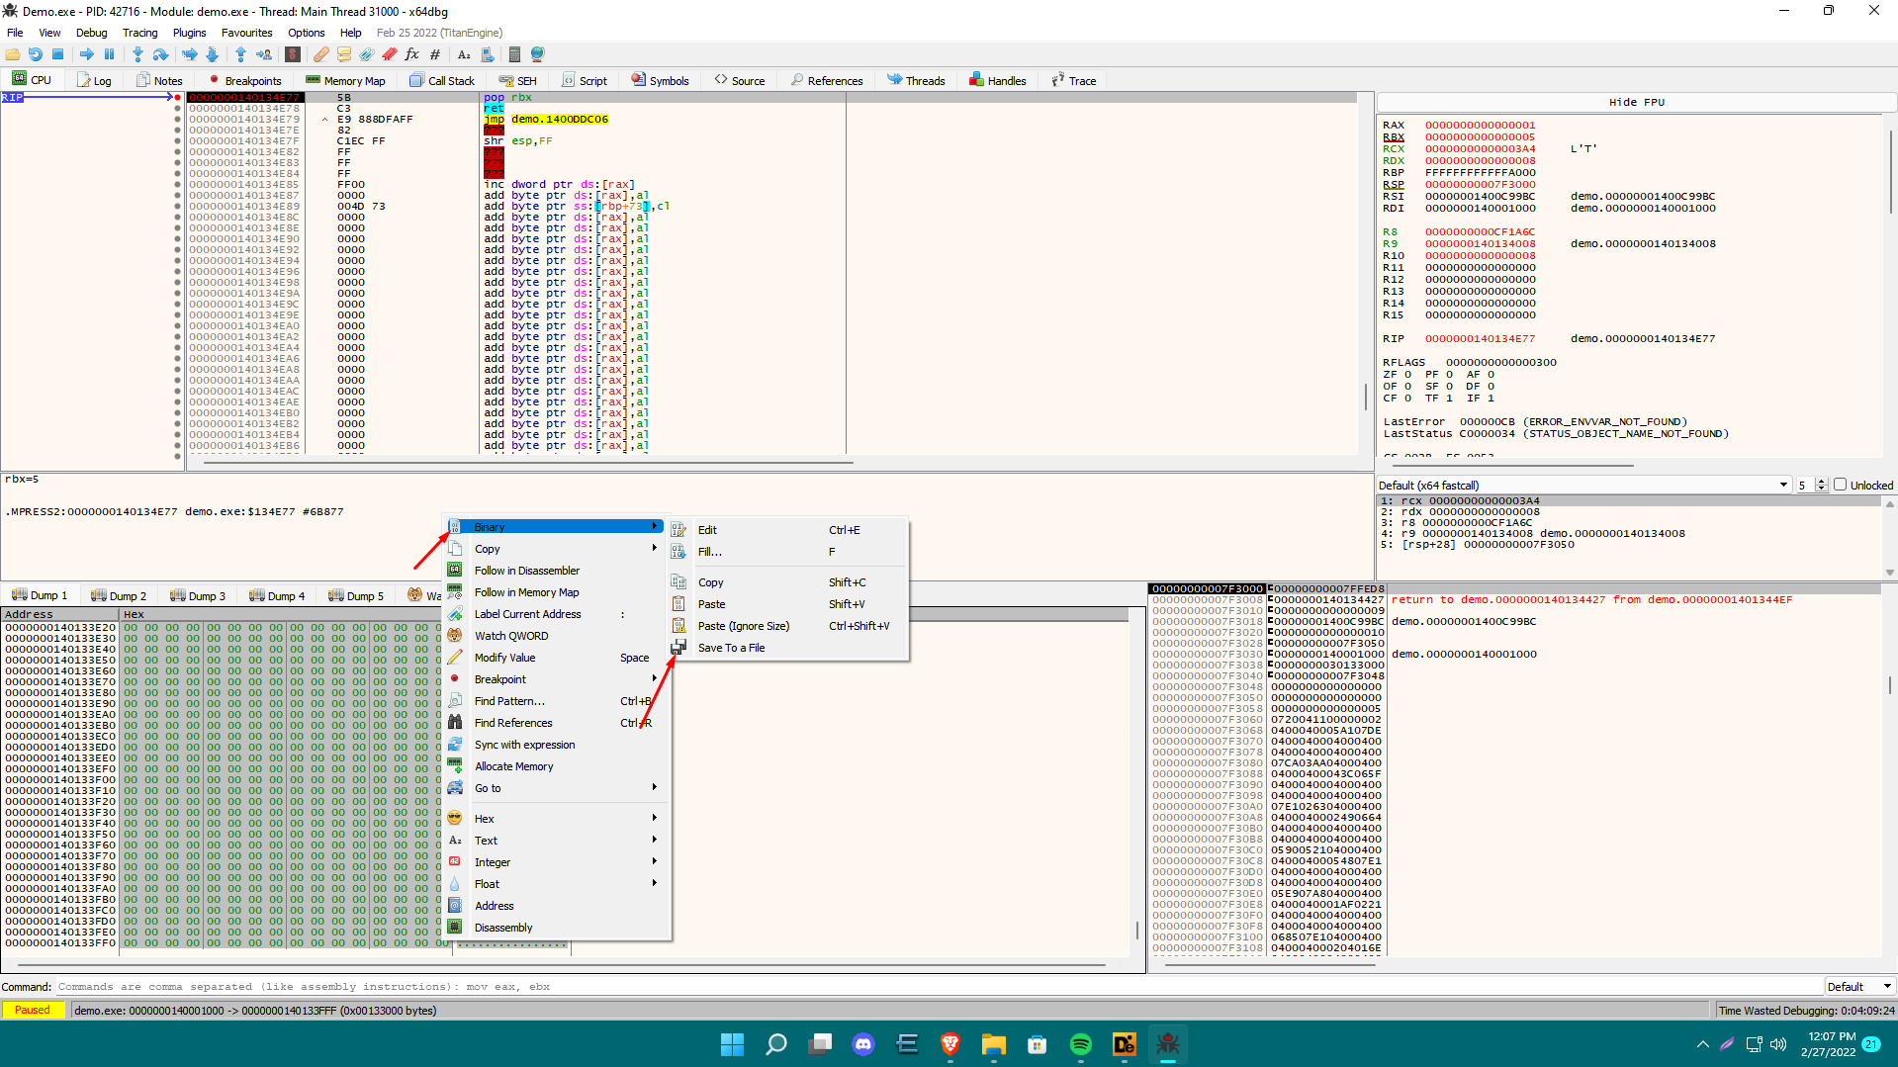Click the Intermodular calls toolbar icon
Viewport: 1898px width, 1067px height.
487,54
